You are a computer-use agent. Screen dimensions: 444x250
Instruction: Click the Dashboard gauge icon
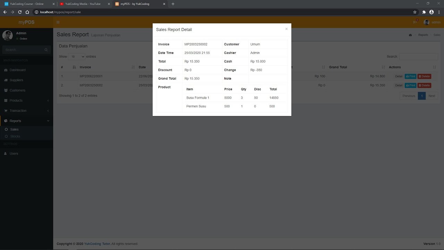[x=6, y=70]
